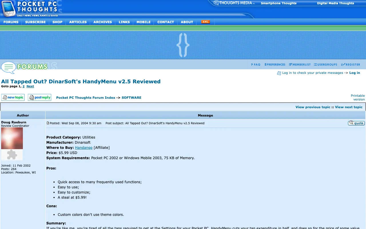Screen dimensions: 366x229
Task: Open the FORUMS nav item
Action: (11, 22)
